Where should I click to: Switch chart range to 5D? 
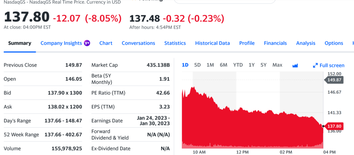(197, 65)
